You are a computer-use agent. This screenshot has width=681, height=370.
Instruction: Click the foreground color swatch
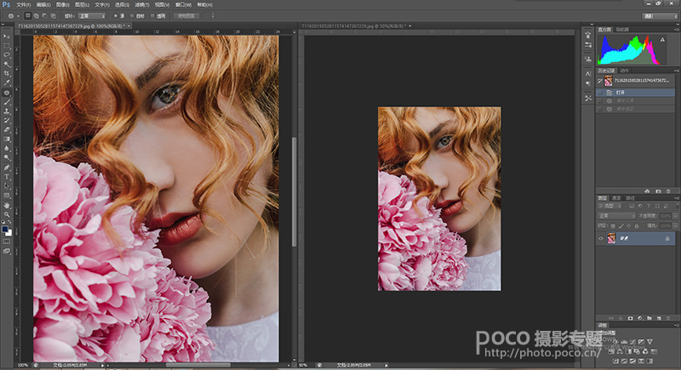coord(5,228)
